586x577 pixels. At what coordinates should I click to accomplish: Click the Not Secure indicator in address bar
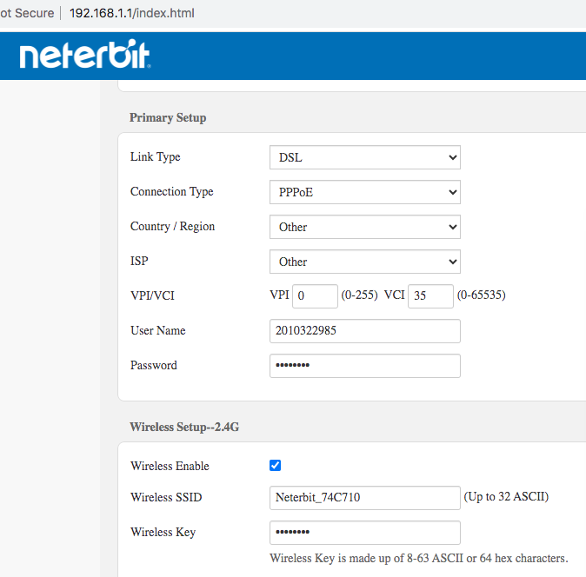[x=27, y=13]
